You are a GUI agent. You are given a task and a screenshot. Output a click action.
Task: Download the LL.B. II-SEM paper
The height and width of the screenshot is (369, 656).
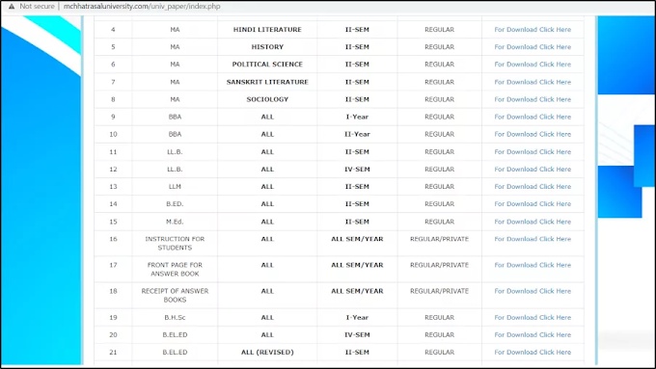(533, 152)
